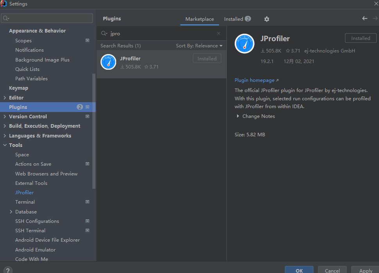379x273 pixels.
Task: Click the star rating icon in details
Action: click(x=288, y=51)
